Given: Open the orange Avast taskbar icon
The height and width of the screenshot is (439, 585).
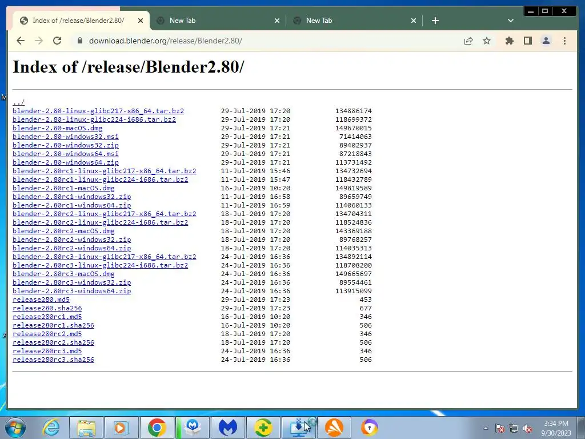Looking at the screenshot, I should [x=334, y=428].
